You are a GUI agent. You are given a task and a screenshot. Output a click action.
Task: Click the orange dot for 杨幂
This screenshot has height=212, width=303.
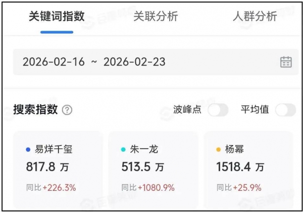(218, 150)
